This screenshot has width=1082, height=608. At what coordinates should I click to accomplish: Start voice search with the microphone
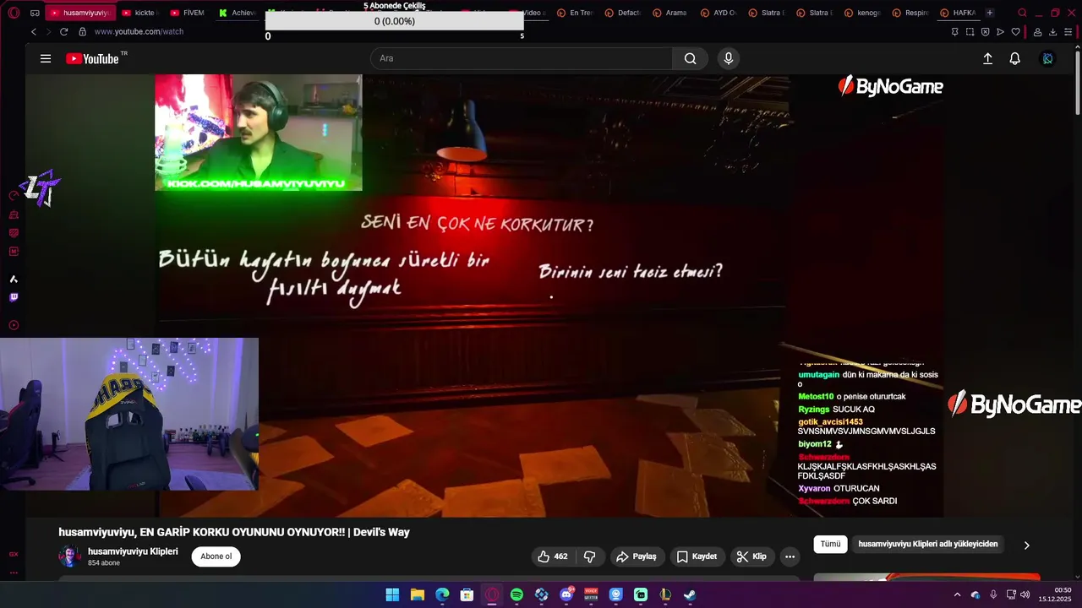tap(729, 58)
